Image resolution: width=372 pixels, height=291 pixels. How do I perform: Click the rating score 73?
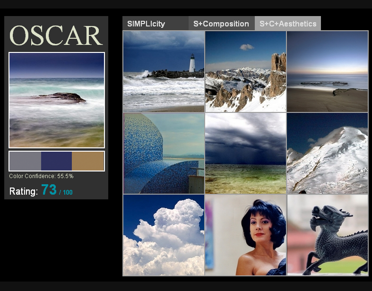coord(49,190)
